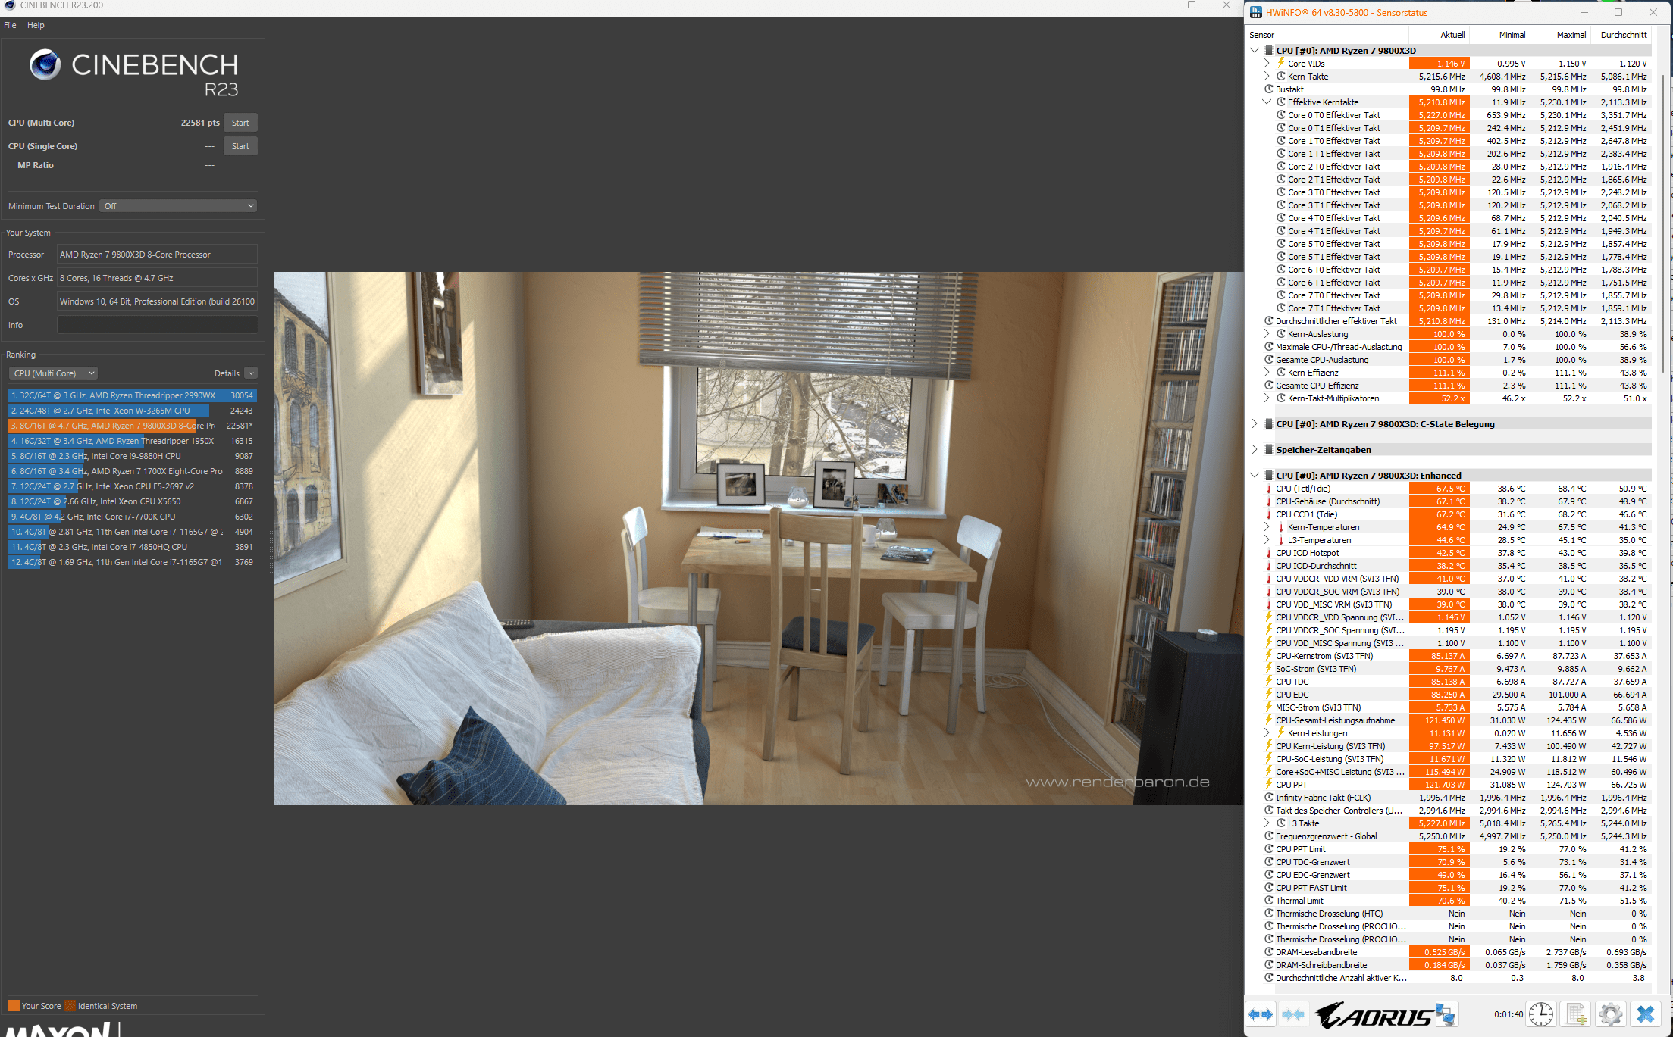
Task: Start logging with the sheet-plus icon
Action: point(1576,1014)
